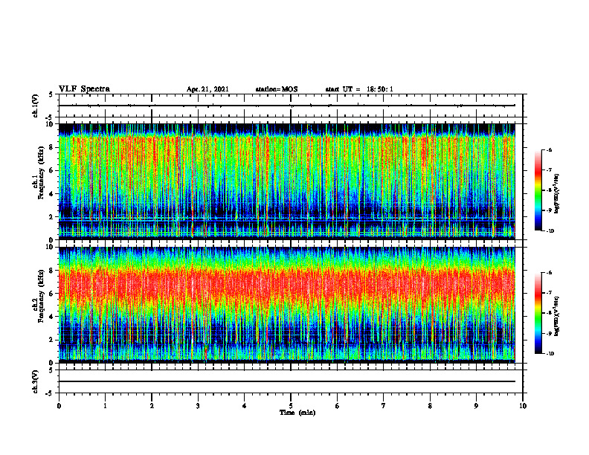Click the ch.2 spectrogram color scale bar
Image resolution: width=589 pixels, height=455 pixels.
(x=538, y=313)
